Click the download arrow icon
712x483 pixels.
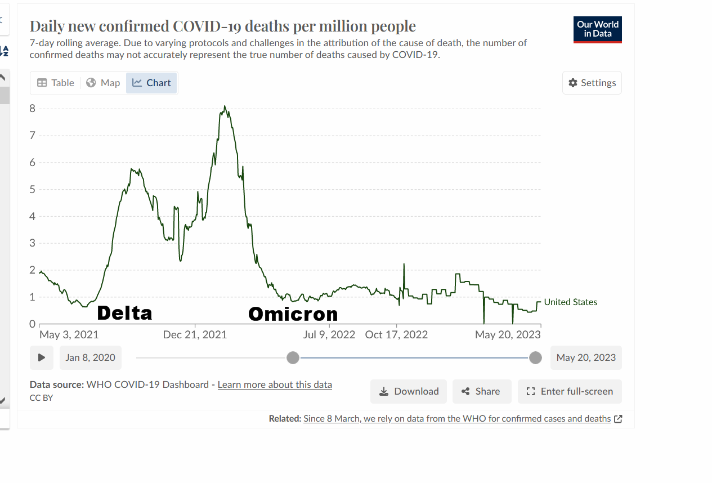tap(384, 391)
